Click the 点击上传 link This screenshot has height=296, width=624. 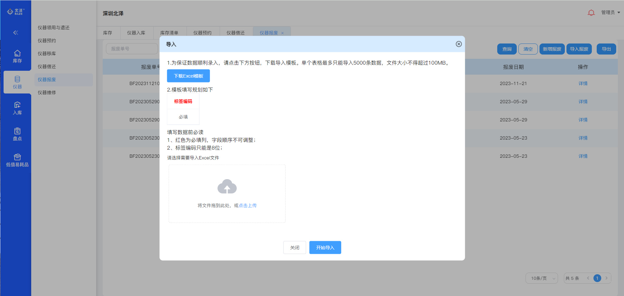point(248,205)
